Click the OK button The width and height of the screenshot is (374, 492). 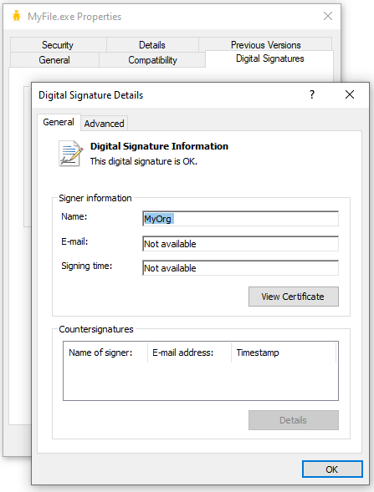[x=332, y=469]
